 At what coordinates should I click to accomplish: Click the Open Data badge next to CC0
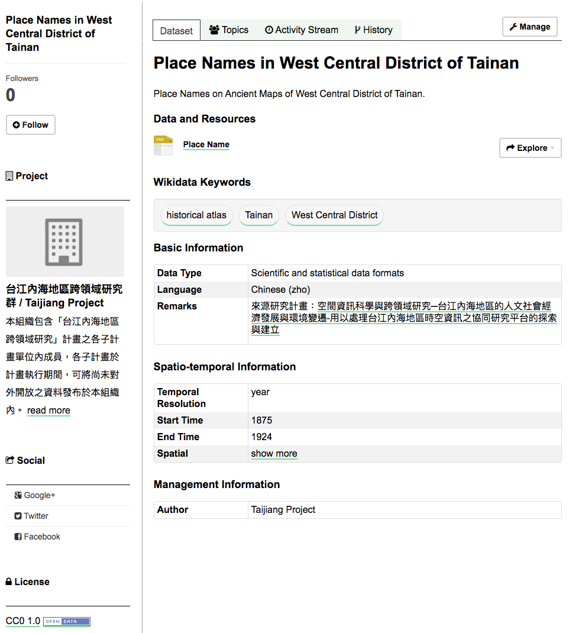tap(67, 621)
